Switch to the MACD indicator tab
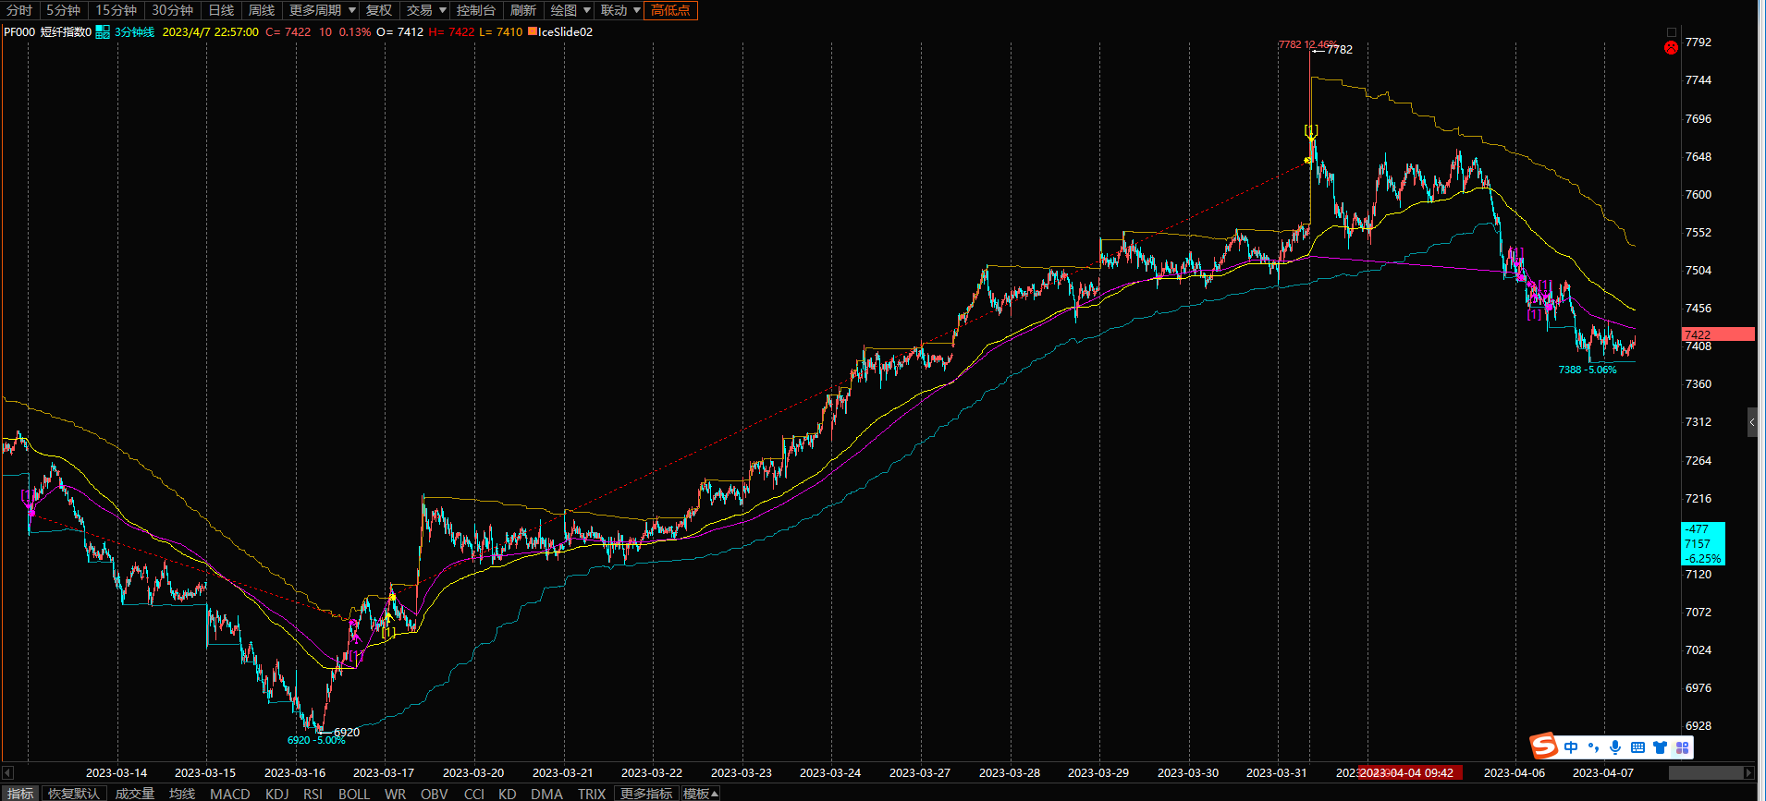This screenshot has height=801, width=1766. (229, 794)
